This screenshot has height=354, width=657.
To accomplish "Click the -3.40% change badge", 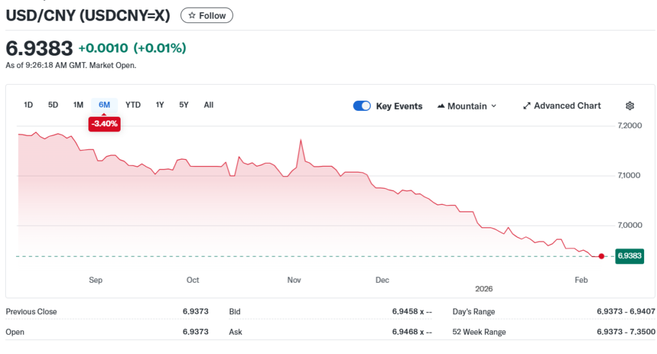I will click(x=105, y=124).
